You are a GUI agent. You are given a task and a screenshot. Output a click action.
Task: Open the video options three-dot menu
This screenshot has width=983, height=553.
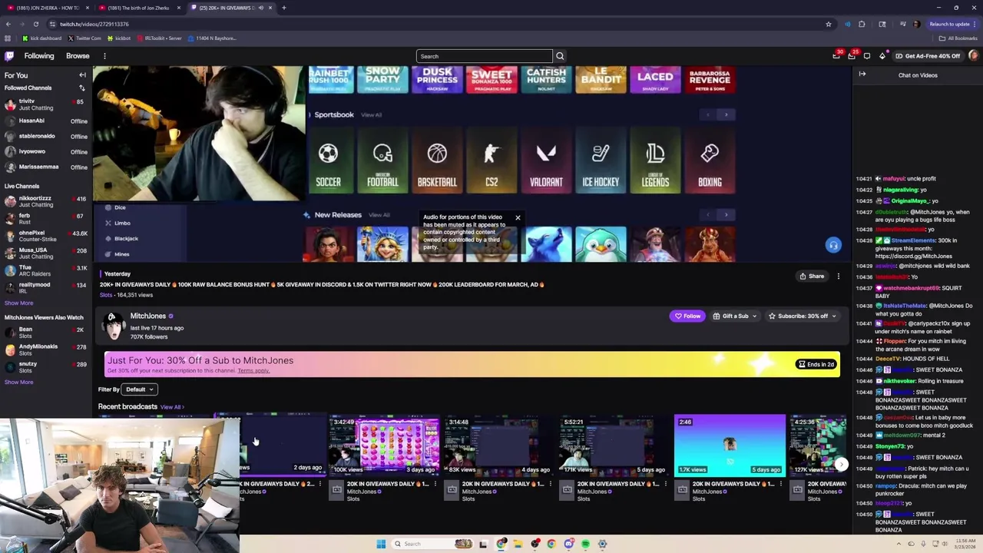(838, 276)
